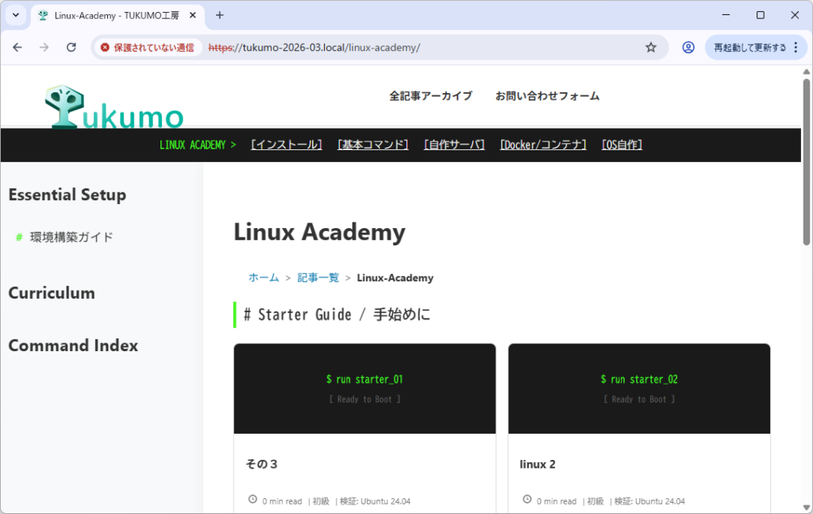
Task: Open Chrome three-dot menu
Action: tap(796, 48)
